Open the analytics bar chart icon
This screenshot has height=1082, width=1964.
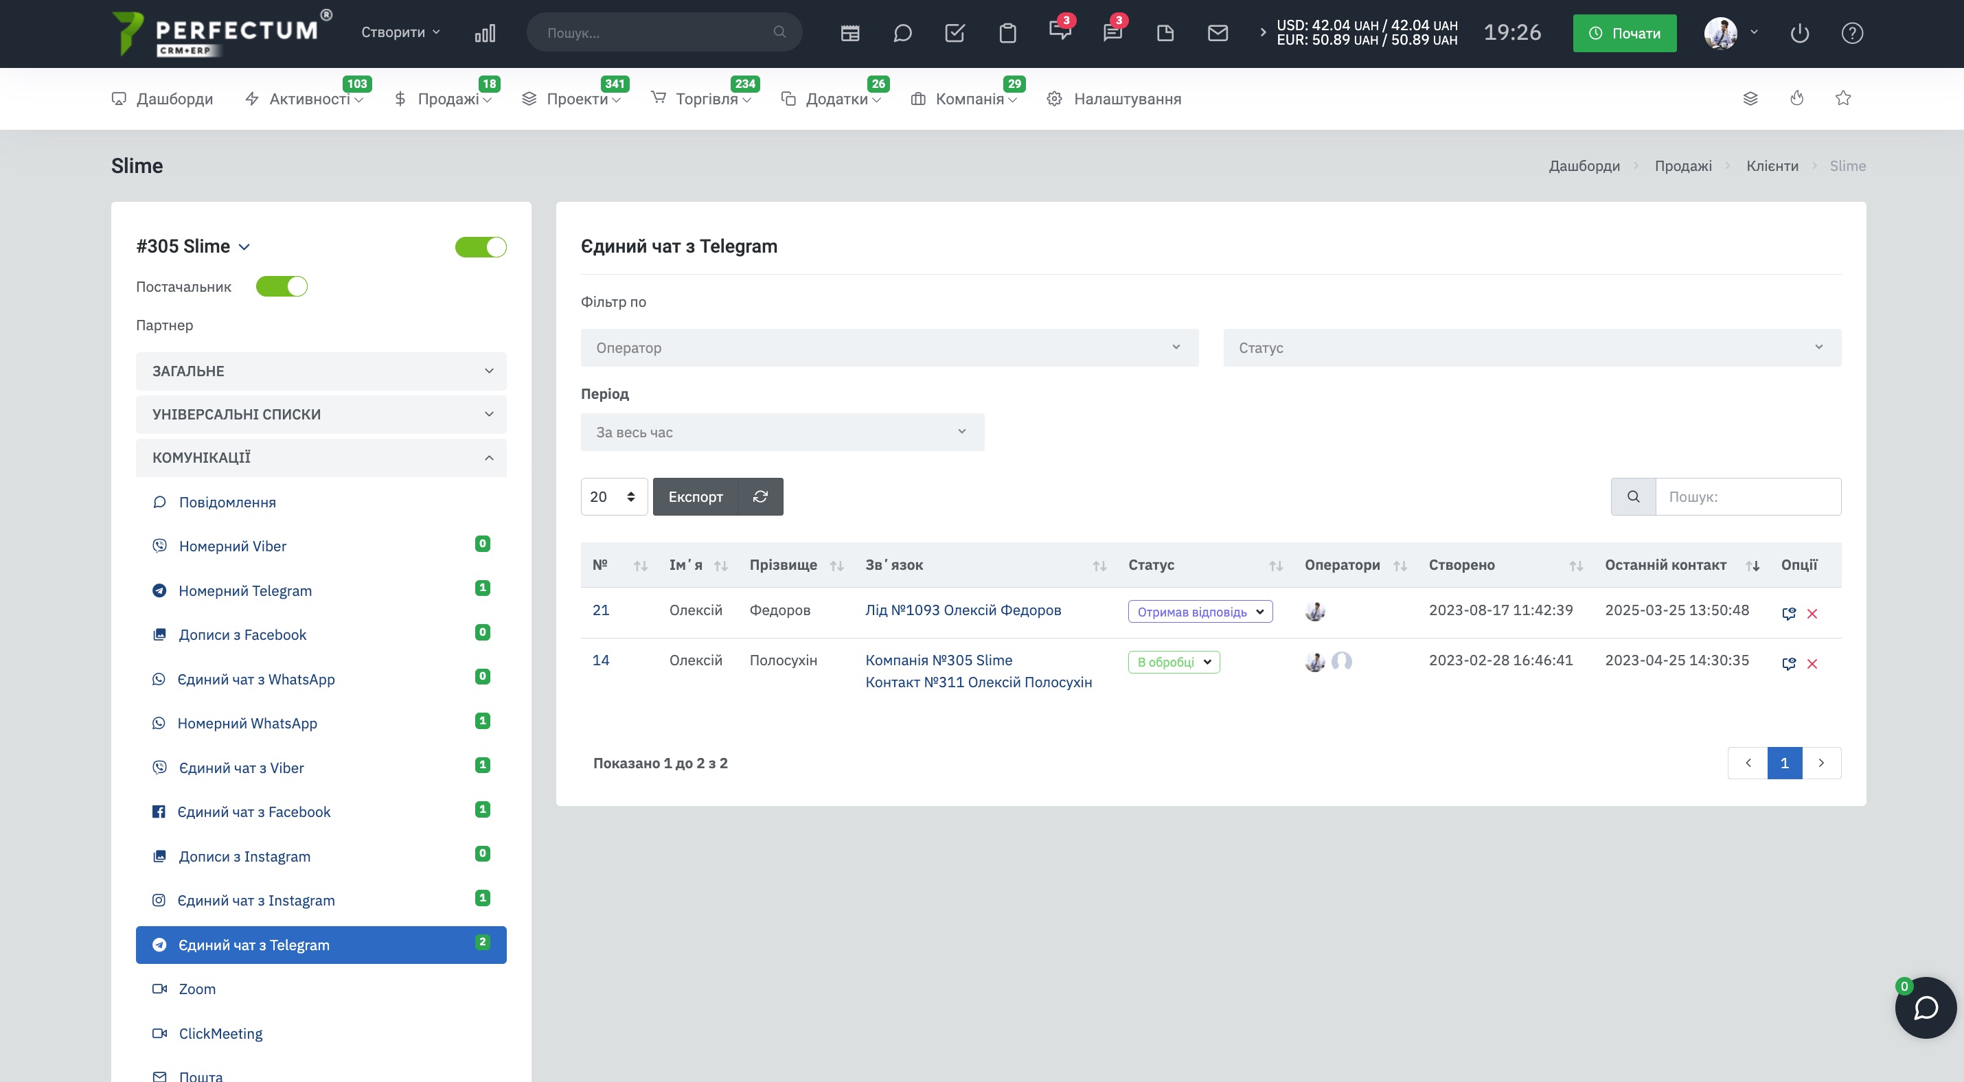485,33
